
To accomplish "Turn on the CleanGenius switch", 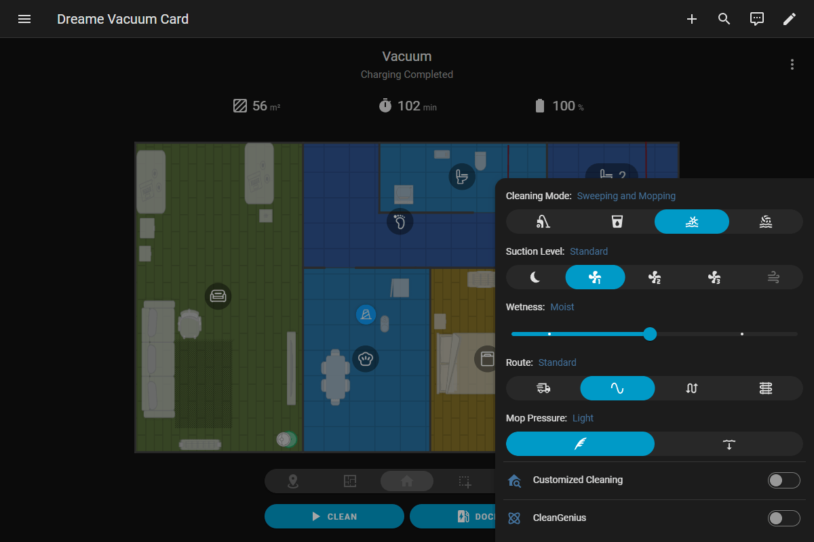I will [784, 518].
